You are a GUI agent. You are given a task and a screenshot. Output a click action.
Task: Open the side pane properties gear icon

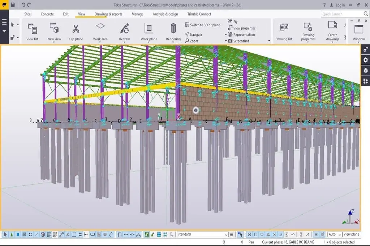coord(366,60)
